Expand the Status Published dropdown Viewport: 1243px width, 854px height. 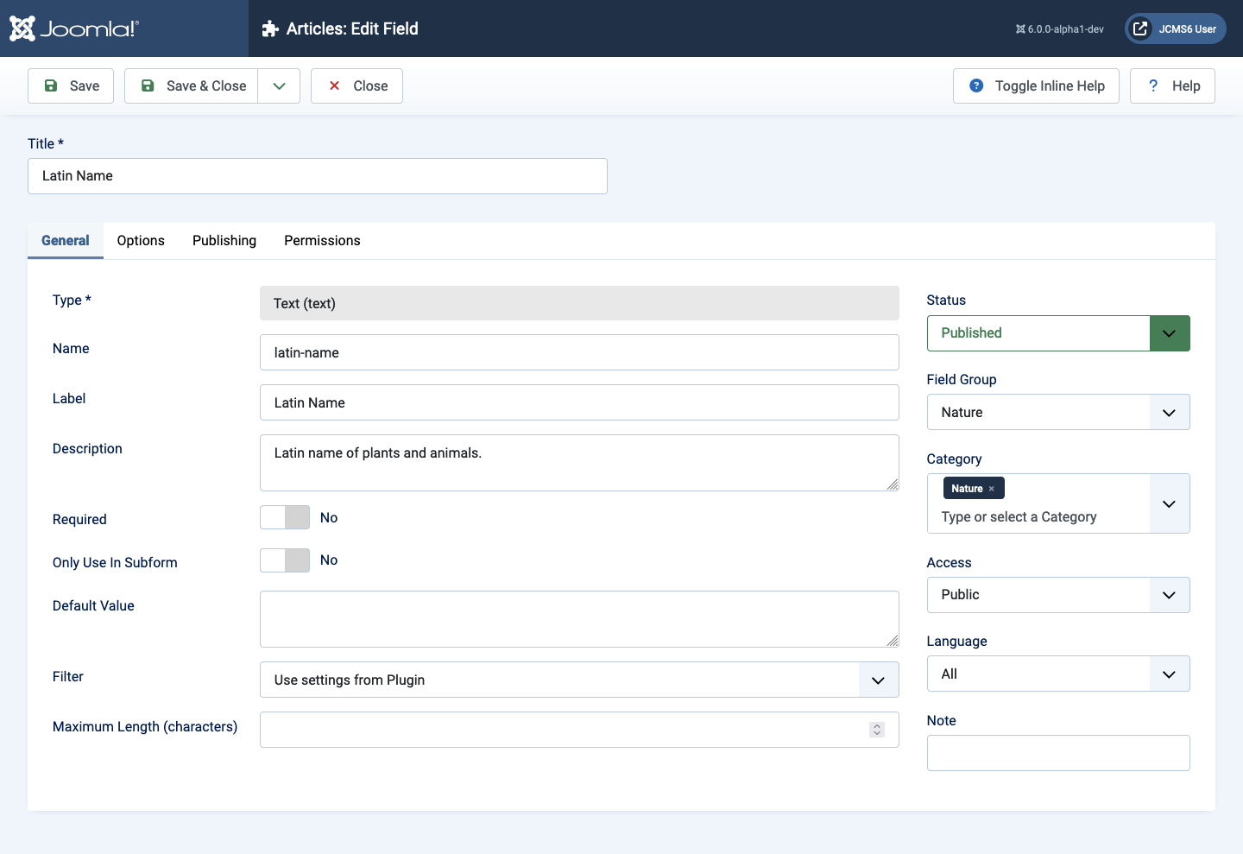pyautogui.click(x=1169, y=333)
